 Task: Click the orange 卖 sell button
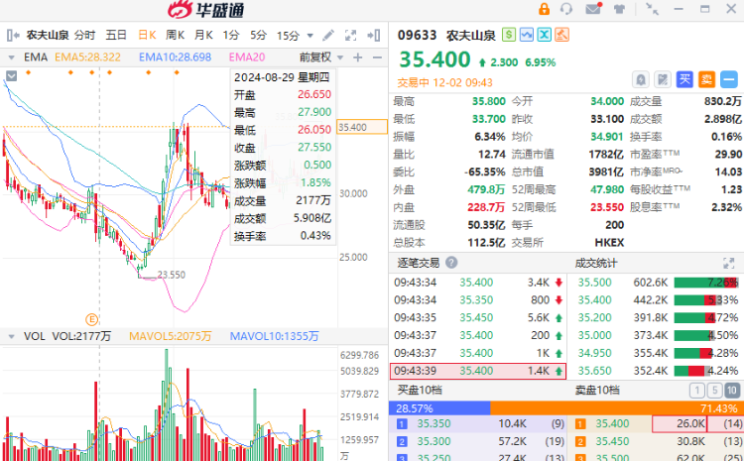pos(706,79)
